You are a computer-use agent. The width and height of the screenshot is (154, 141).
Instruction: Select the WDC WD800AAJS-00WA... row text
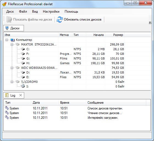39,68
